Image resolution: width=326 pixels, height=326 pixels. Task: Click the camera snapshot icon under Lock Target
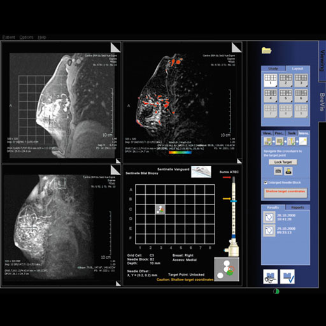click(x=278, y=171)
